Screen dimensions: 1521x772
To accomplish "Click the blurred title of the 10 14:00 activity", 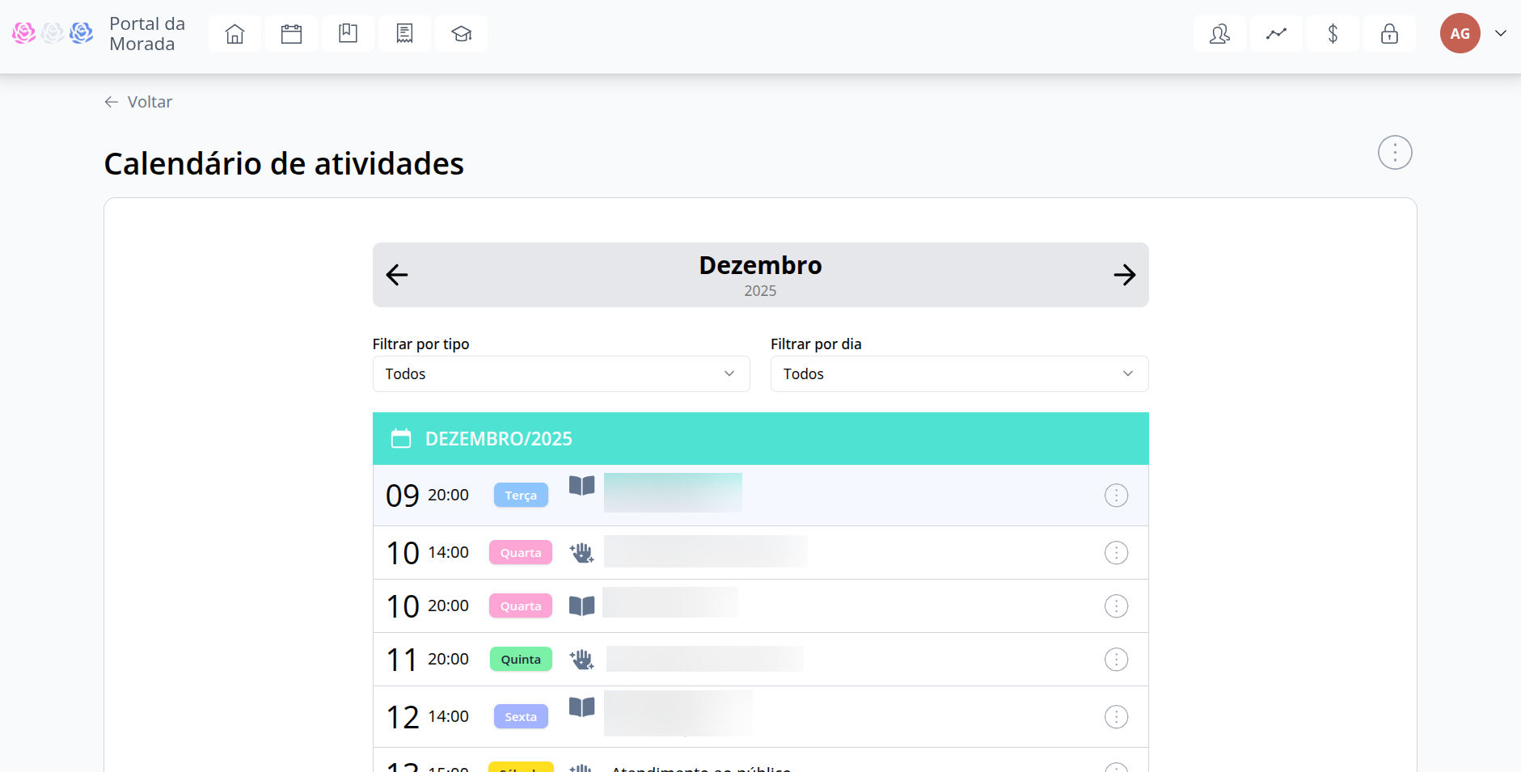I will pos(705,551).
